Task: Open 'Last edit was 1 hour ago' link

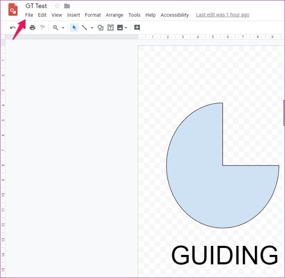Action: tap(222, 15)
